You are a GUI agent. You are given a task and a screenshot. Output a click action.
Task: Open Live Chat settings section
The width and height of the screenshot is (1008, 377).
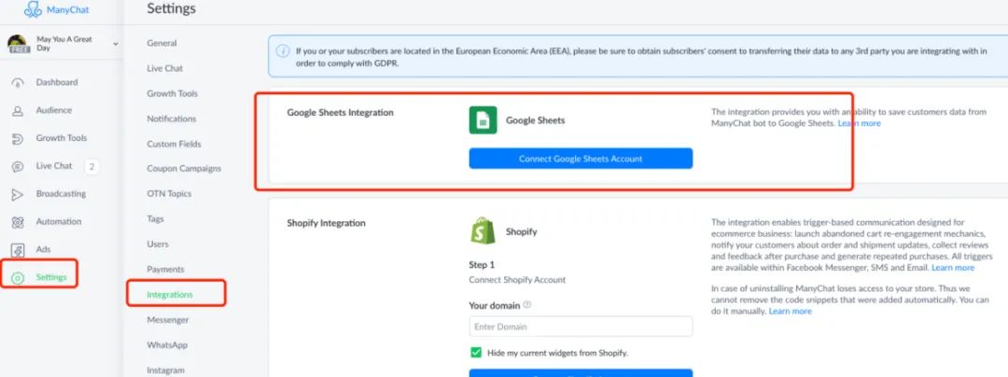164,68
